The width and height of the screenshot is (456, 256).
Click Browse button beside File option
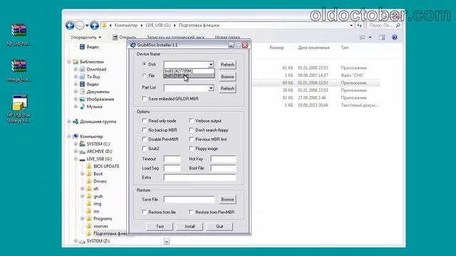(227, 77)
